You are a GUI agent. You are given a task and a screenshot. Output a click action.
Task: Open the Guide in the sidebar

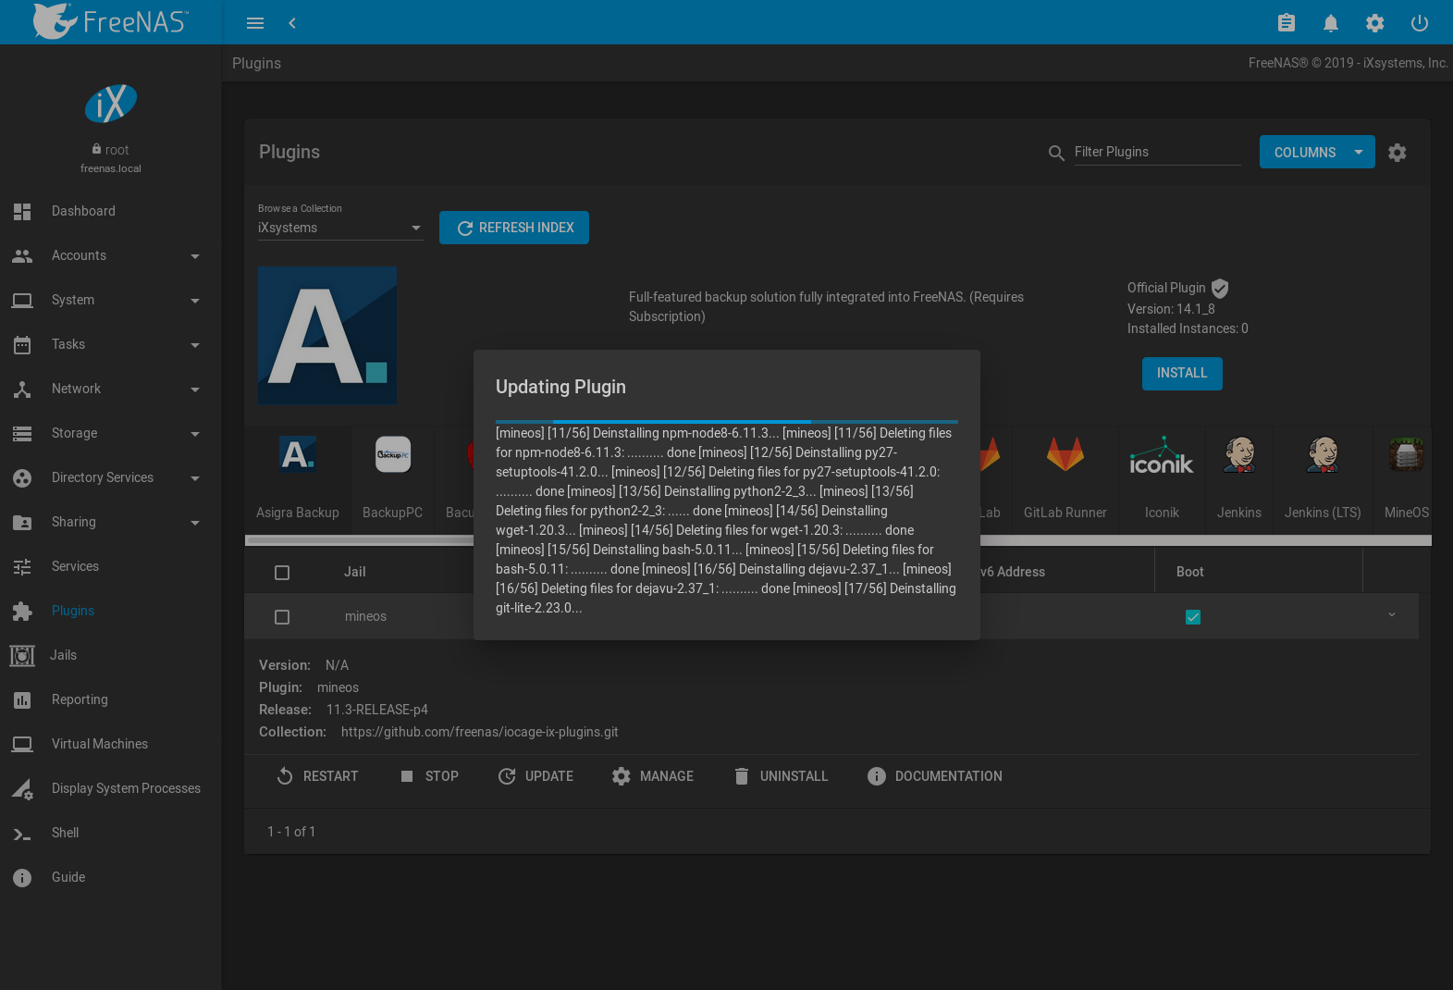click(x=111, y=877)
